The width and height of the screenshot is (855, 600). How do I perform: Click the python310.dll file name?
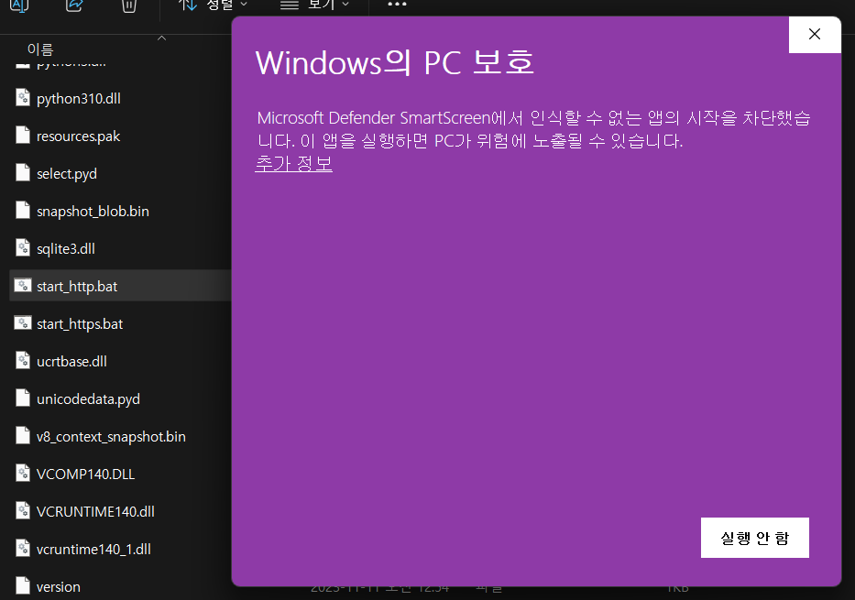point(79,99)
